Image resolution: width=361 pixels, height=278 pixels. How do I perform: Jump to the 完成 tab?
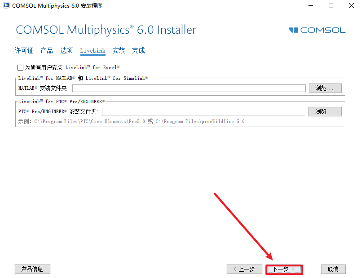(138, 50)
